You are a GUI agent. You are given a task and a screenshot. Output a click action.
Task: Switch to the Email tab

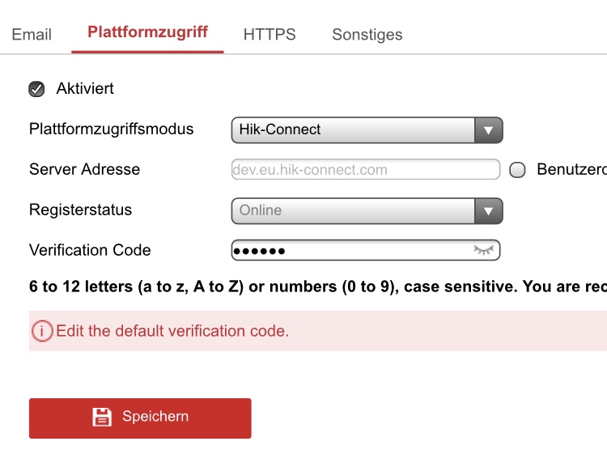pyautogui.click(x=32, y=35)
